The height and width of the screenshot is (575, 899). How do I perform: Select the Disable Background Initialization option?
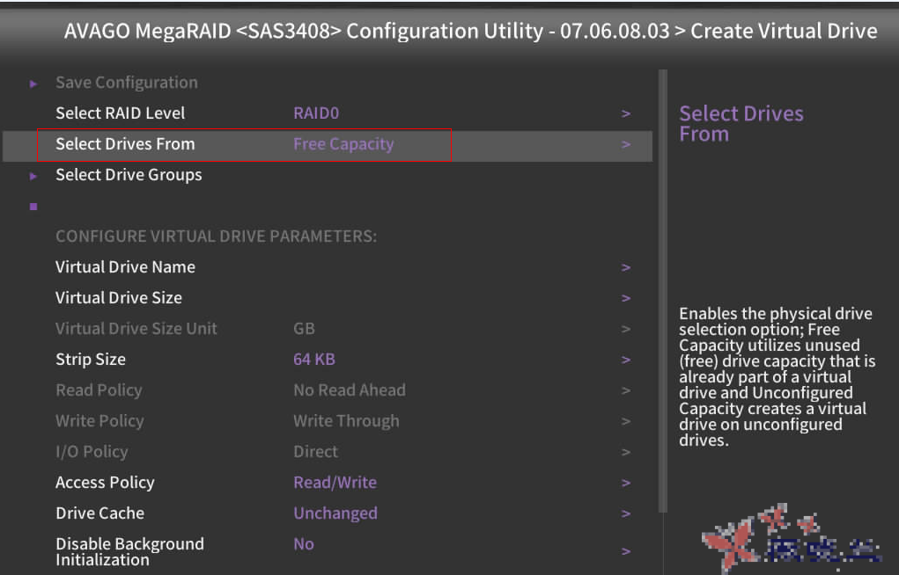pyautogui.click(x=129, y=551)
